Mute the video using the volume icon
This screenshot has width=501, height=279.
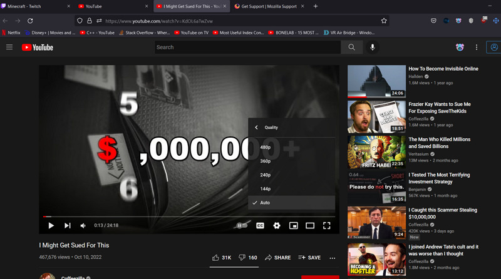pos(83,225)
